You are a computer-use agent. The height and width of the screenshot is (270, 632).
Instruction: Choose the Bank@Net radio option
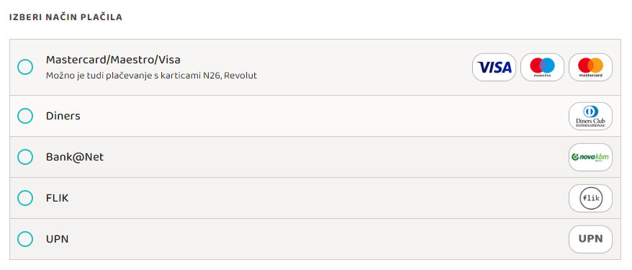click(x=25, y=157)
